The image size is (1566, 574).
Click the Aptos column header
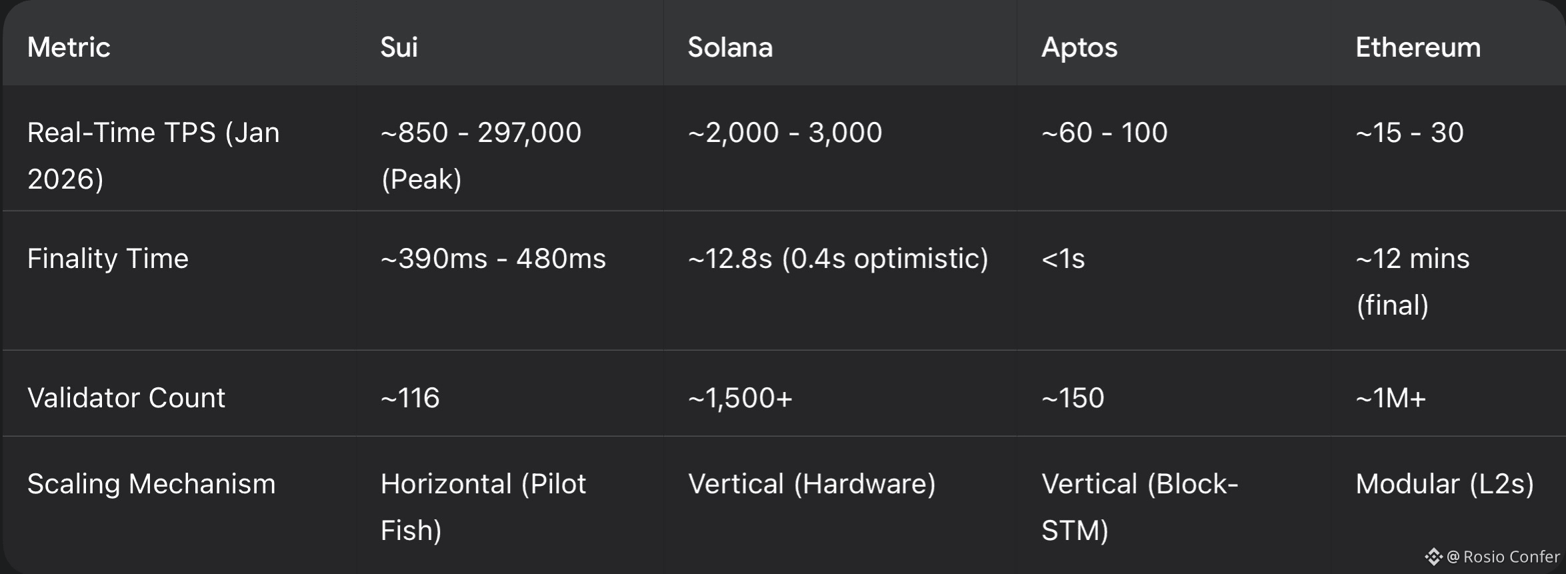tap(1079, 47)
